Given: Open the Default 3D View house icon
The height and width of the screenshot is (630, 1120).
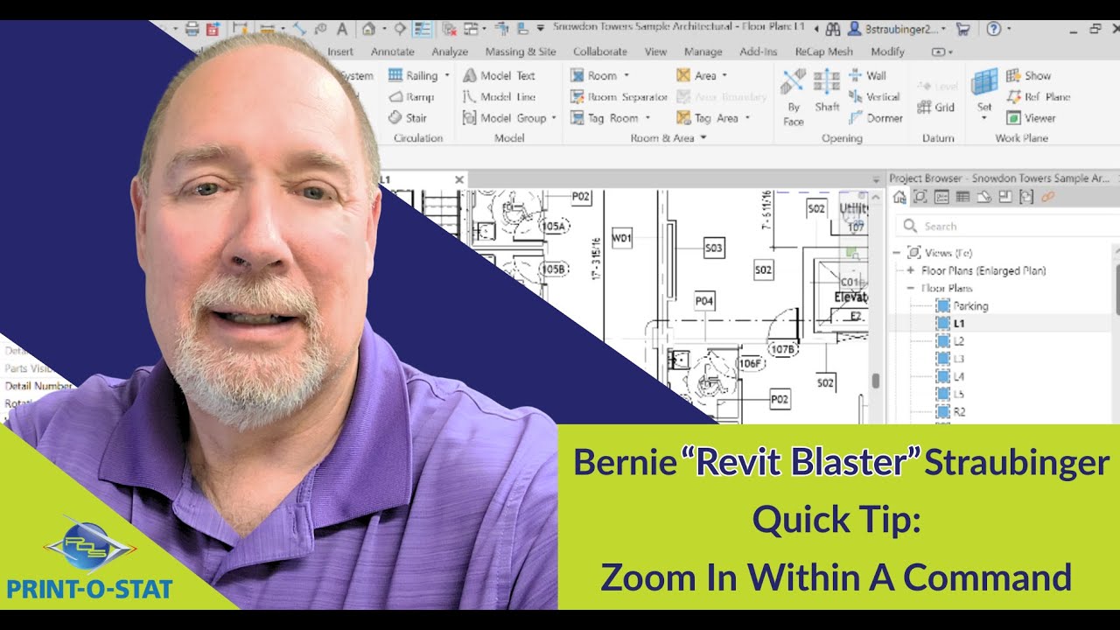Looking at the screenshot, I should pos(368,29).
